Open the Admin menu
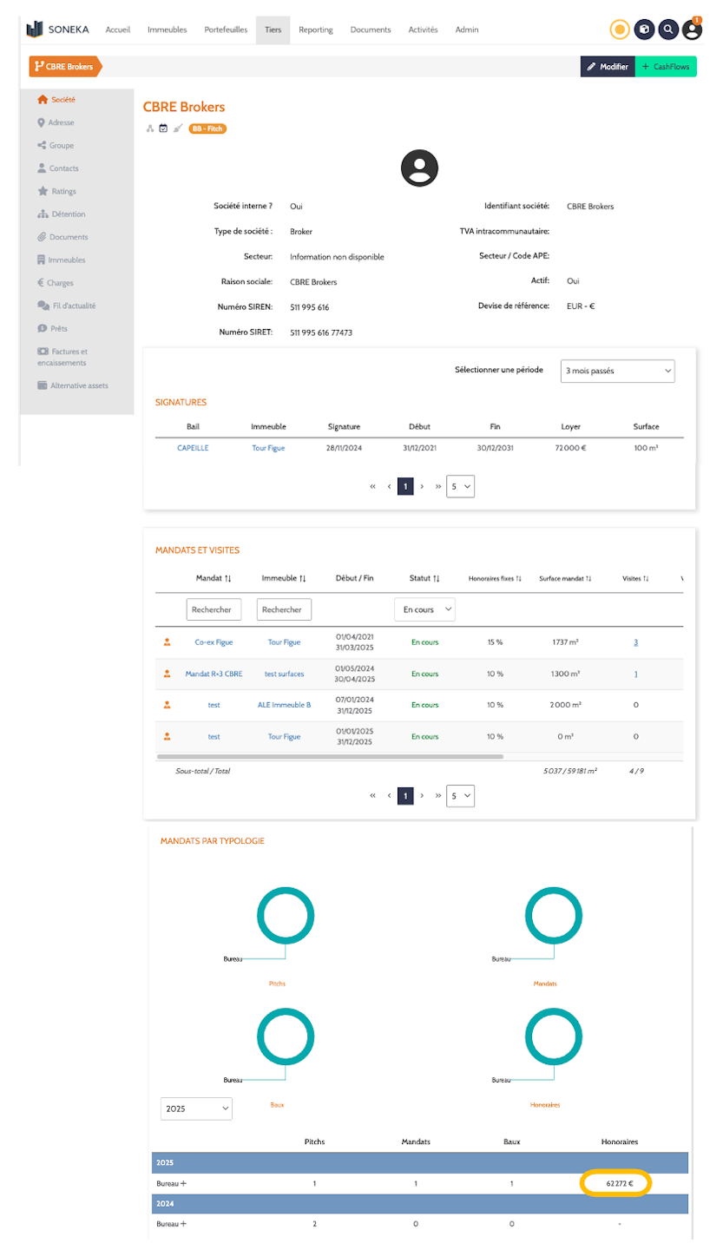The height and width of the screenshot is (1250, 723). tap(467, 30)
